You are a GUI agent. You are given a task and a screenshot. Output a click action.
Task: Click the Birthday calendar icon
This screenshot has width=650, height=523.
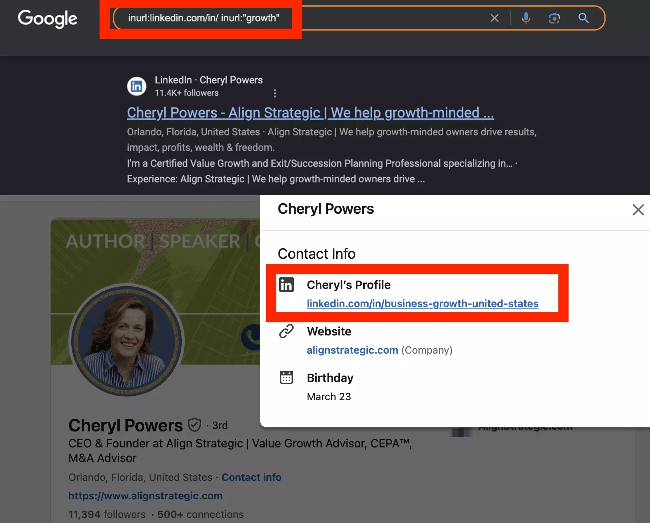coord(287,378)
